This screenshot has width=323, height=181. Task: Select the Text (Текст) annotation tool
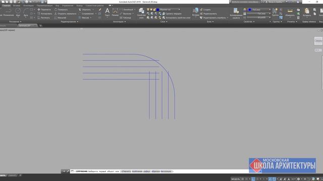107,12
